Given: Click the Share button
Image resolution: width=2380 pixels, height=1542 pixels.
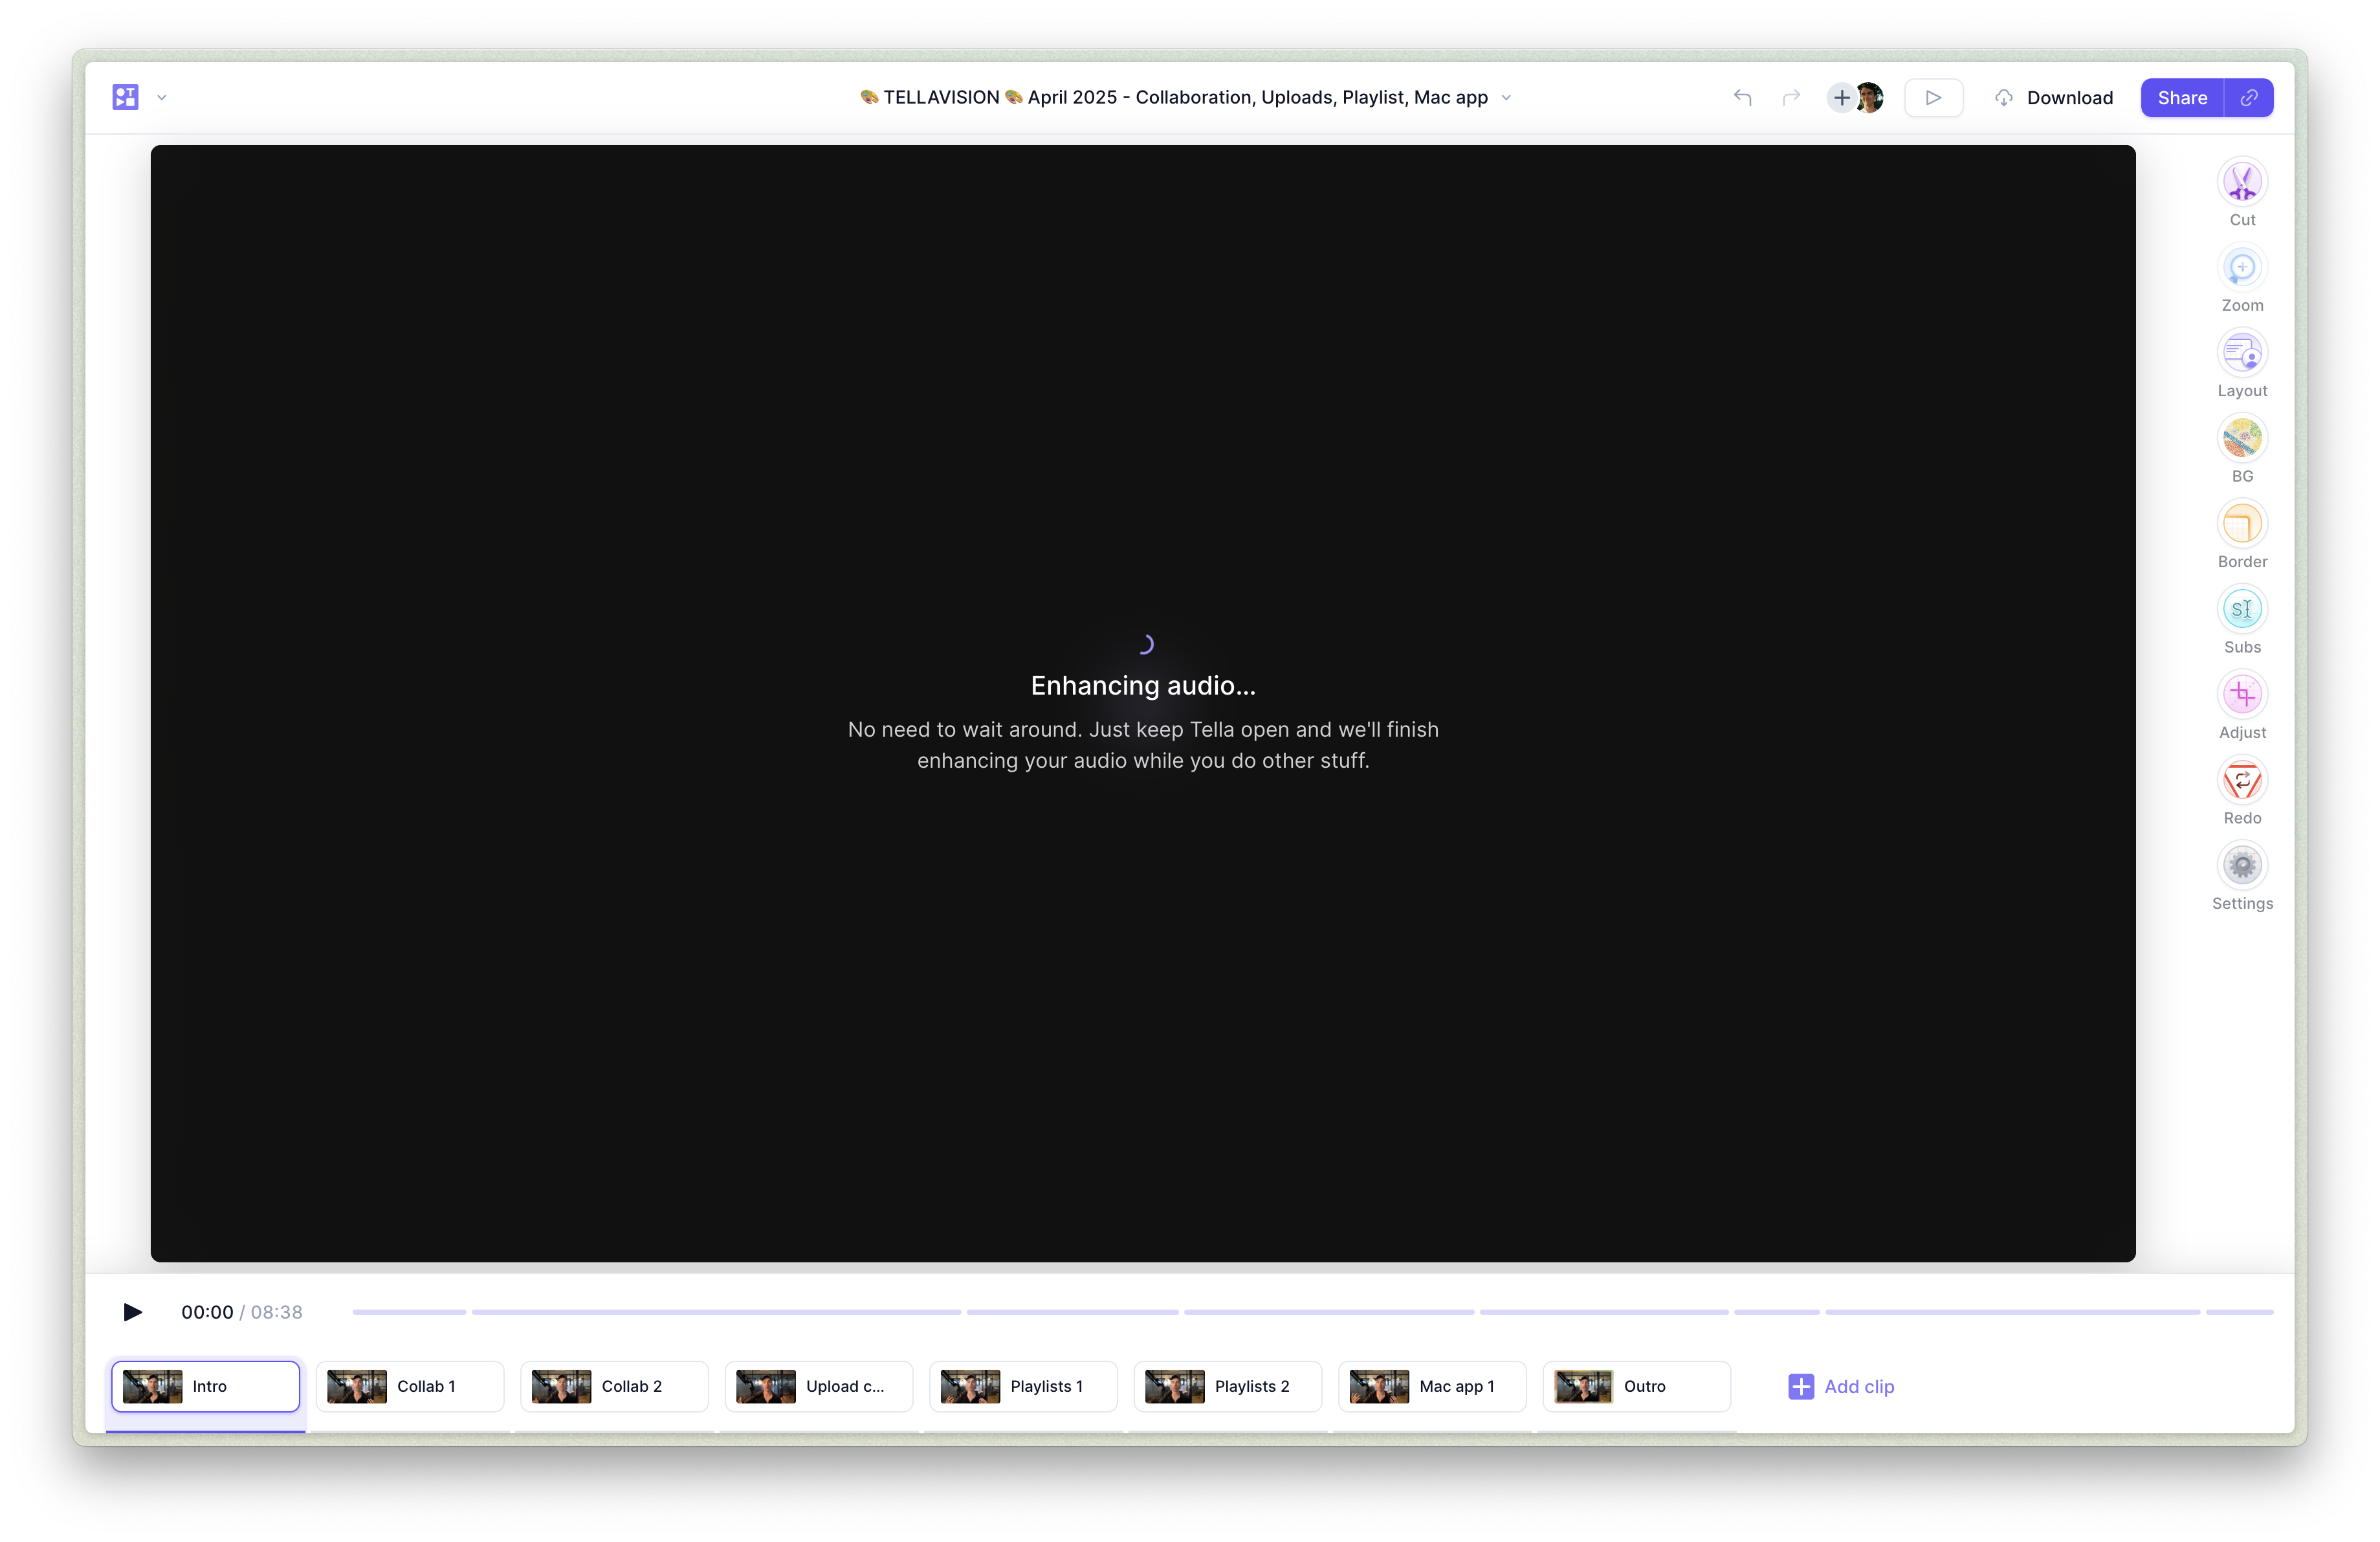Looking at the screenshot, I should [2181, 97].
